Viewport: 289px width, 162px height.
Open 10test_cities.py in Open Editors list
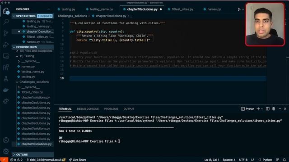[33, 37]
